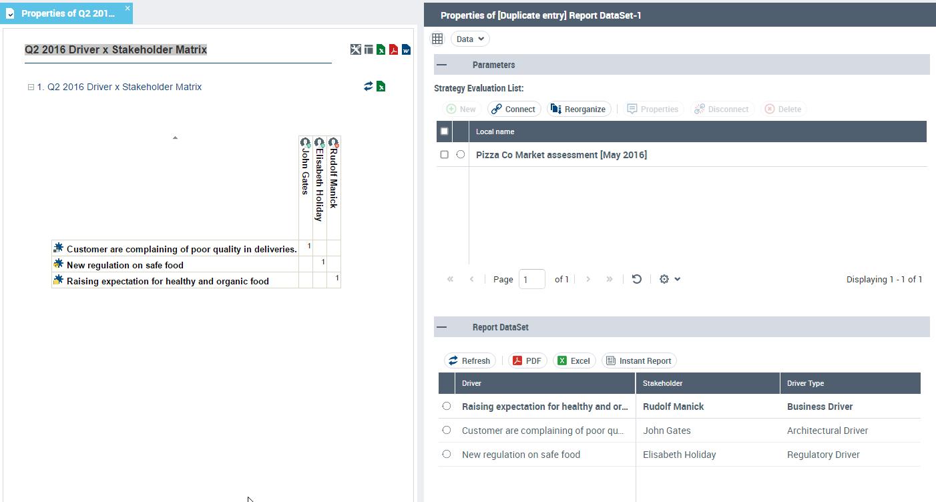This screenshot has height=502, width=936.
Task: Click the reload icon in the pagination bar
Action: click(x=637, y=279)
